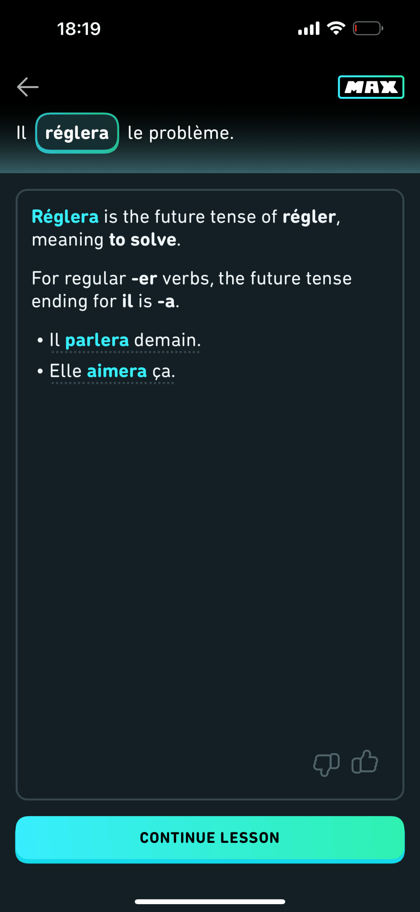Tap the home indicator bar
Viewport: 420px width, 912px height.
coord(210,902)
